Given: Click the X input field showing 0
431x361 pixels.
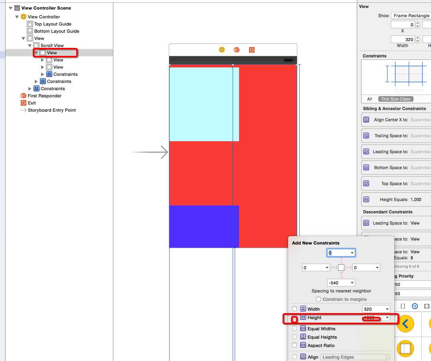Looking at the screenshot, I should point(403,25).
